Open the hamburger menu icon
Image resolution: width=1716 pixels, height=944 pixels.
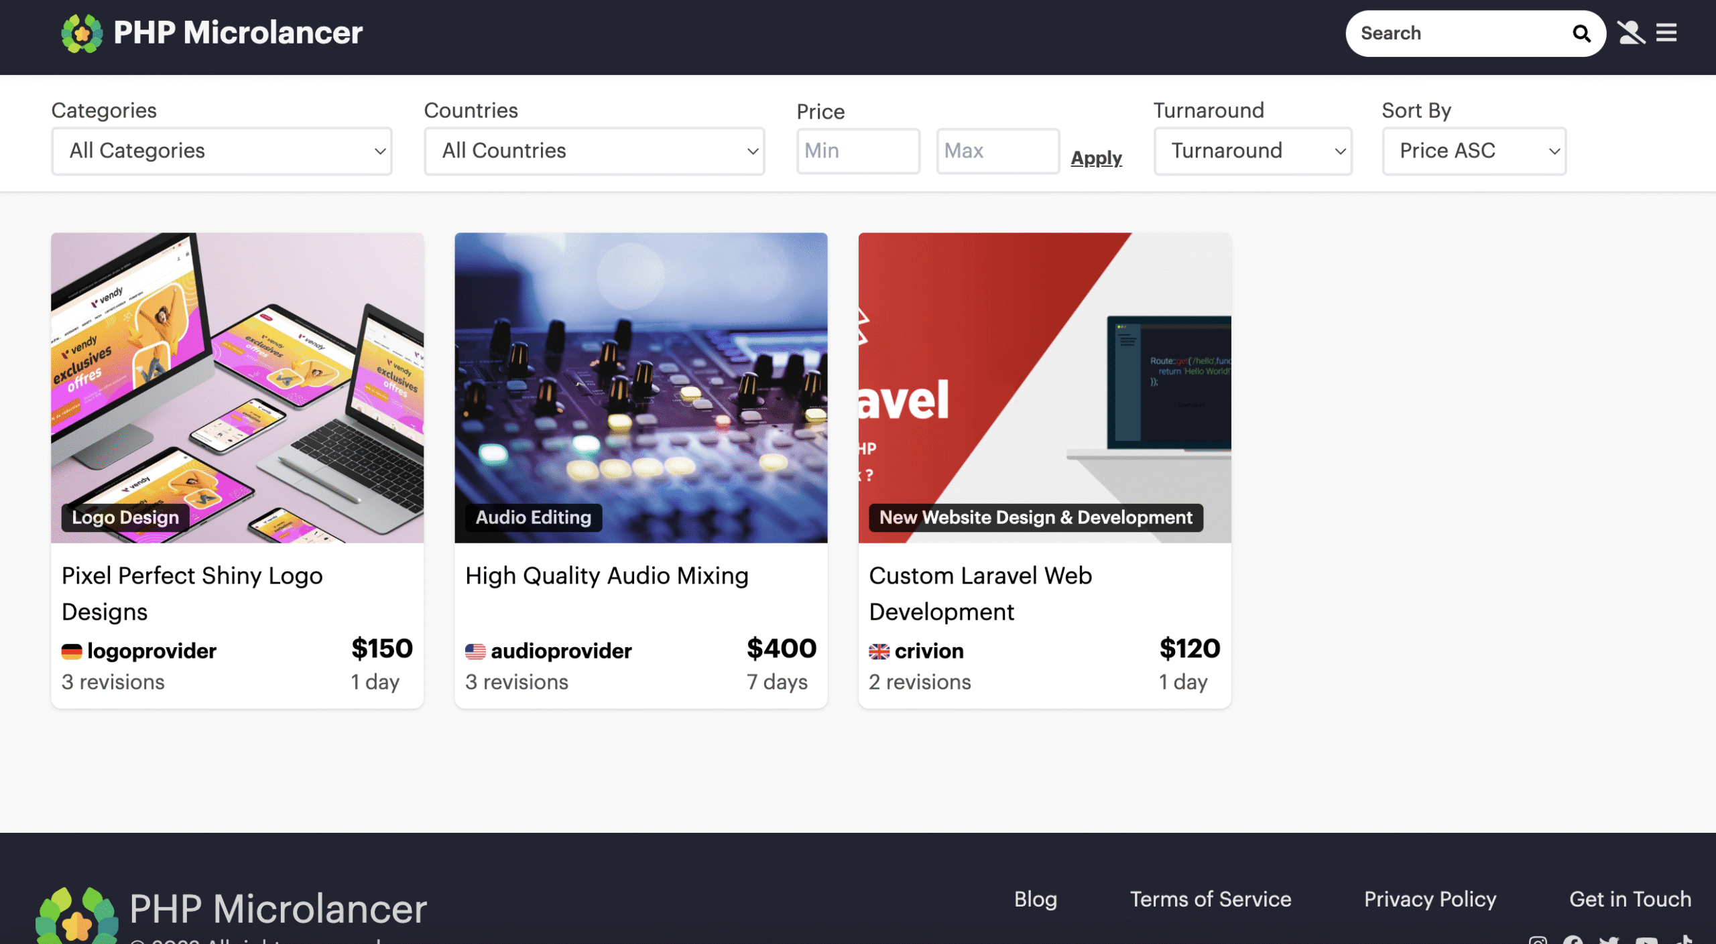(1666, 33)
